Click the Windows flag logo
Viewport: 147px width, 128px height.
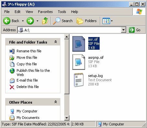click(139, 12)
